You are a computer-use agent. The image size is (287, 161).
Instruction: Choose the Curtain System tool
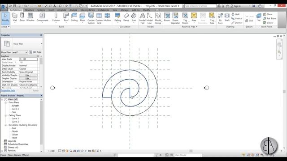pyautogui.click(x=91, y=18)
